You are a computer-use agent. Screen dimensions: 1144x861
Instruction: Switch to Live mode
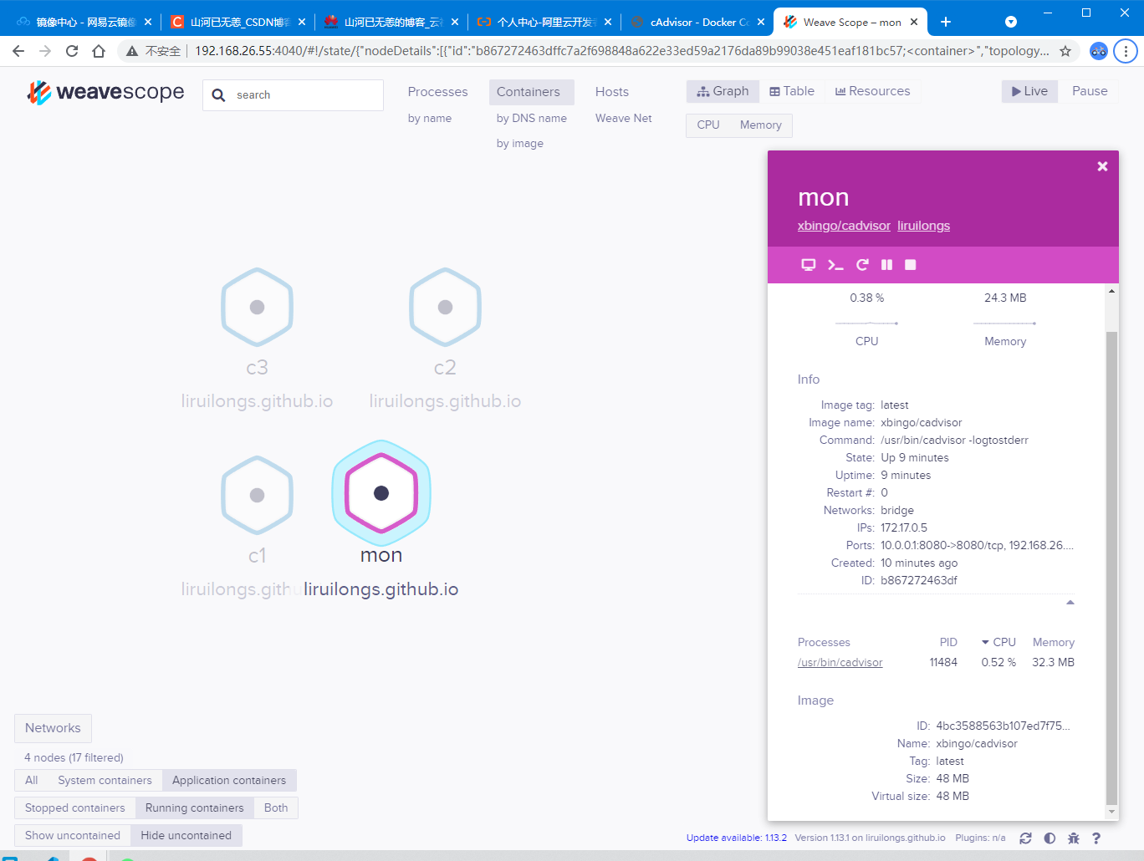coord(1029,91)
